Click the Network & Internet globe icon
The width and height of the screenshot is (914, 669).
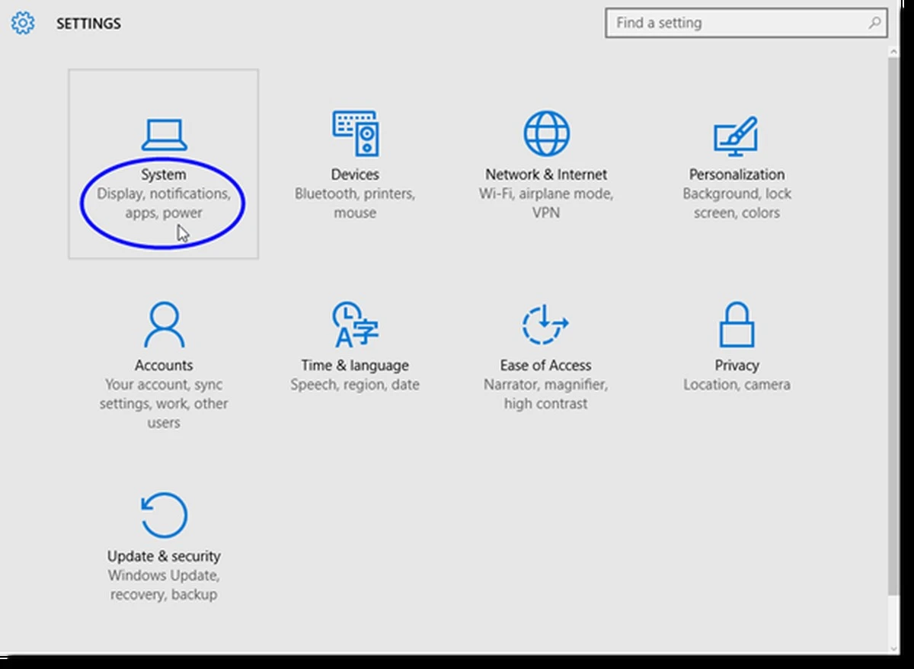click(x=546, y=134)
